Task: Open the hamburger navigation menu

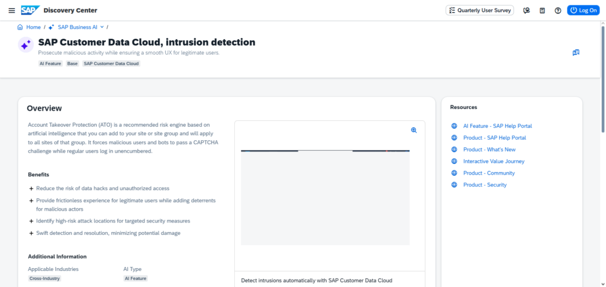Action: pyautogui.click(x=12, y=11)
